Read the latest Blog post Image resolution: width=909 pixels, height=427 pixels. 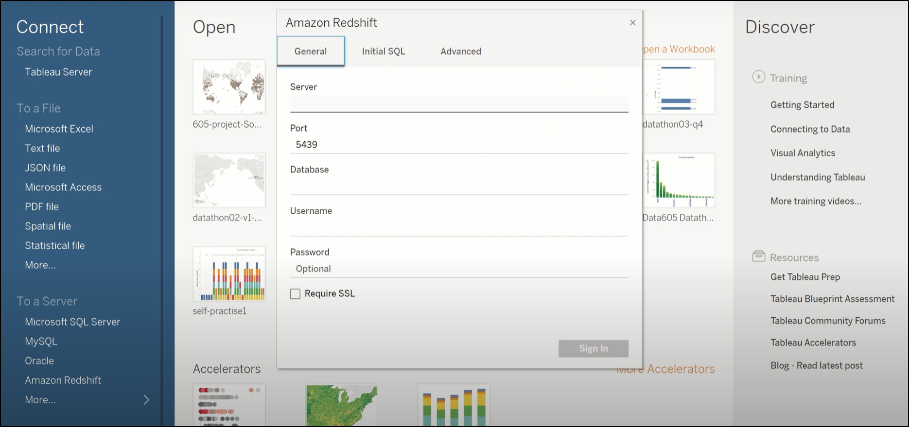point(817,365)
